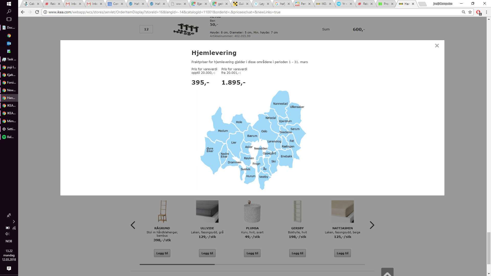Click Modum region on the map
The width and height of the screenshot is (491, 276).
(223, 131)
